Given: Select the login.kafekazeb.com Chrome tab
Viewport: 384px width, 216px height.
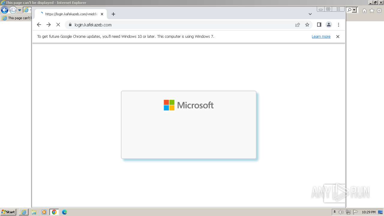Looking at the screenshot, I should tap(71, 14).
